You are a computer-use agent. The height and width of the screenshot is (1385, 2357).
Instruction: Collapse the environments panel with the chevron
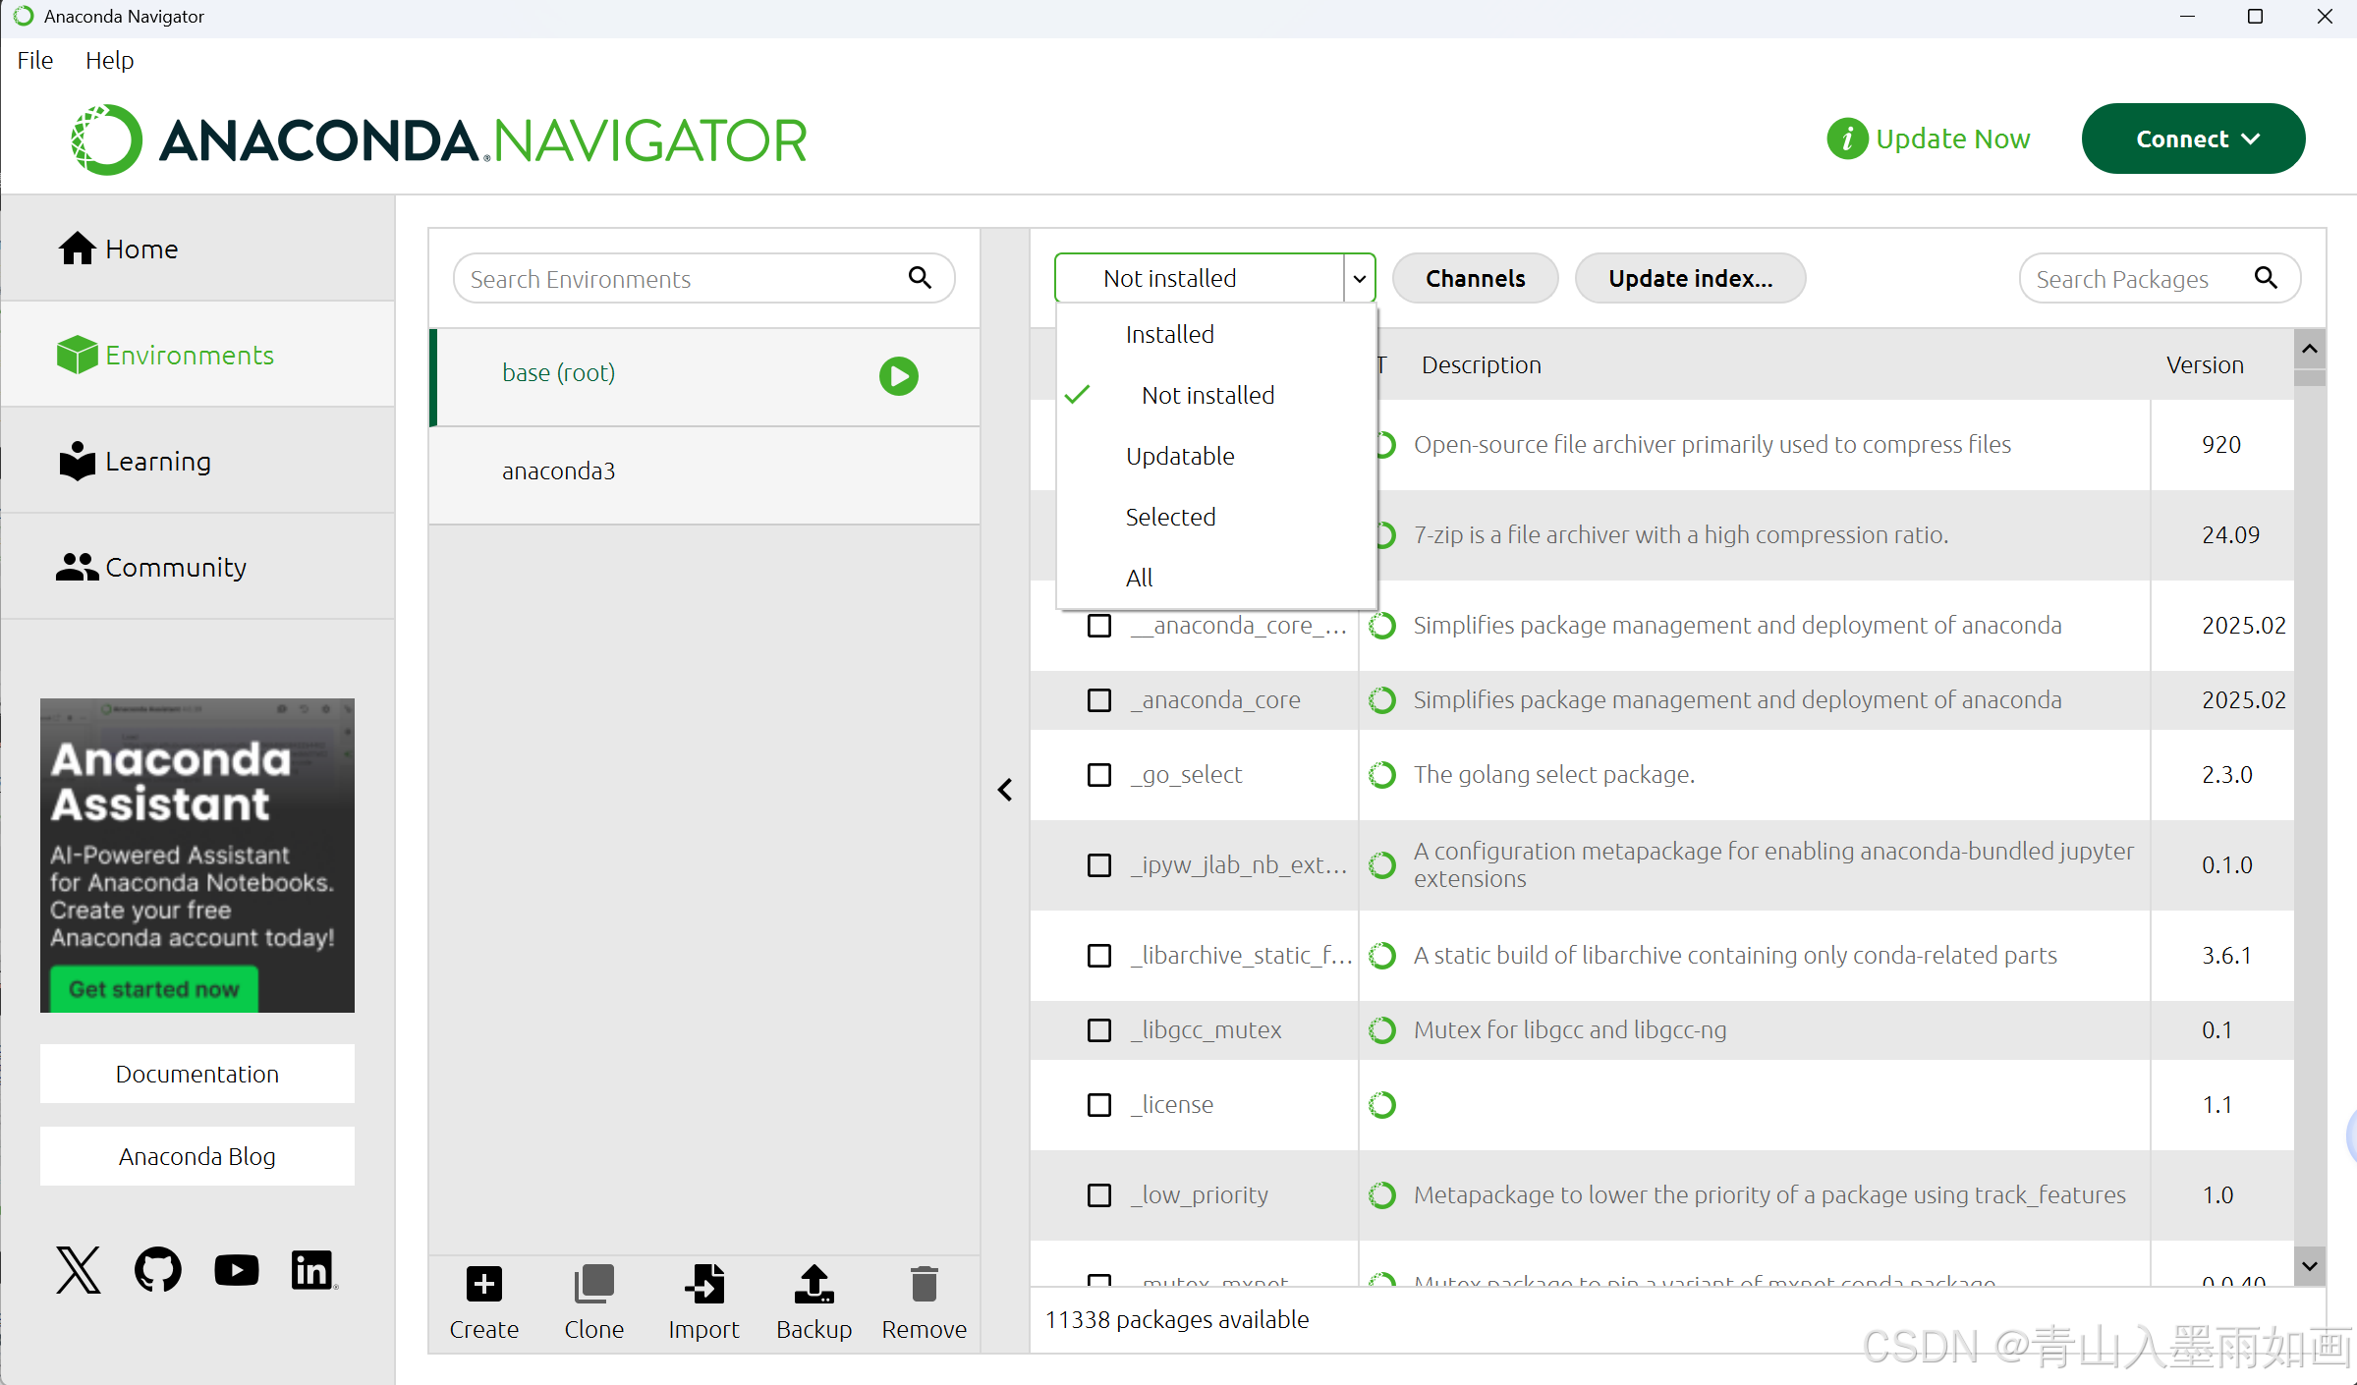pyautogui.click(x=1005, y=790)
